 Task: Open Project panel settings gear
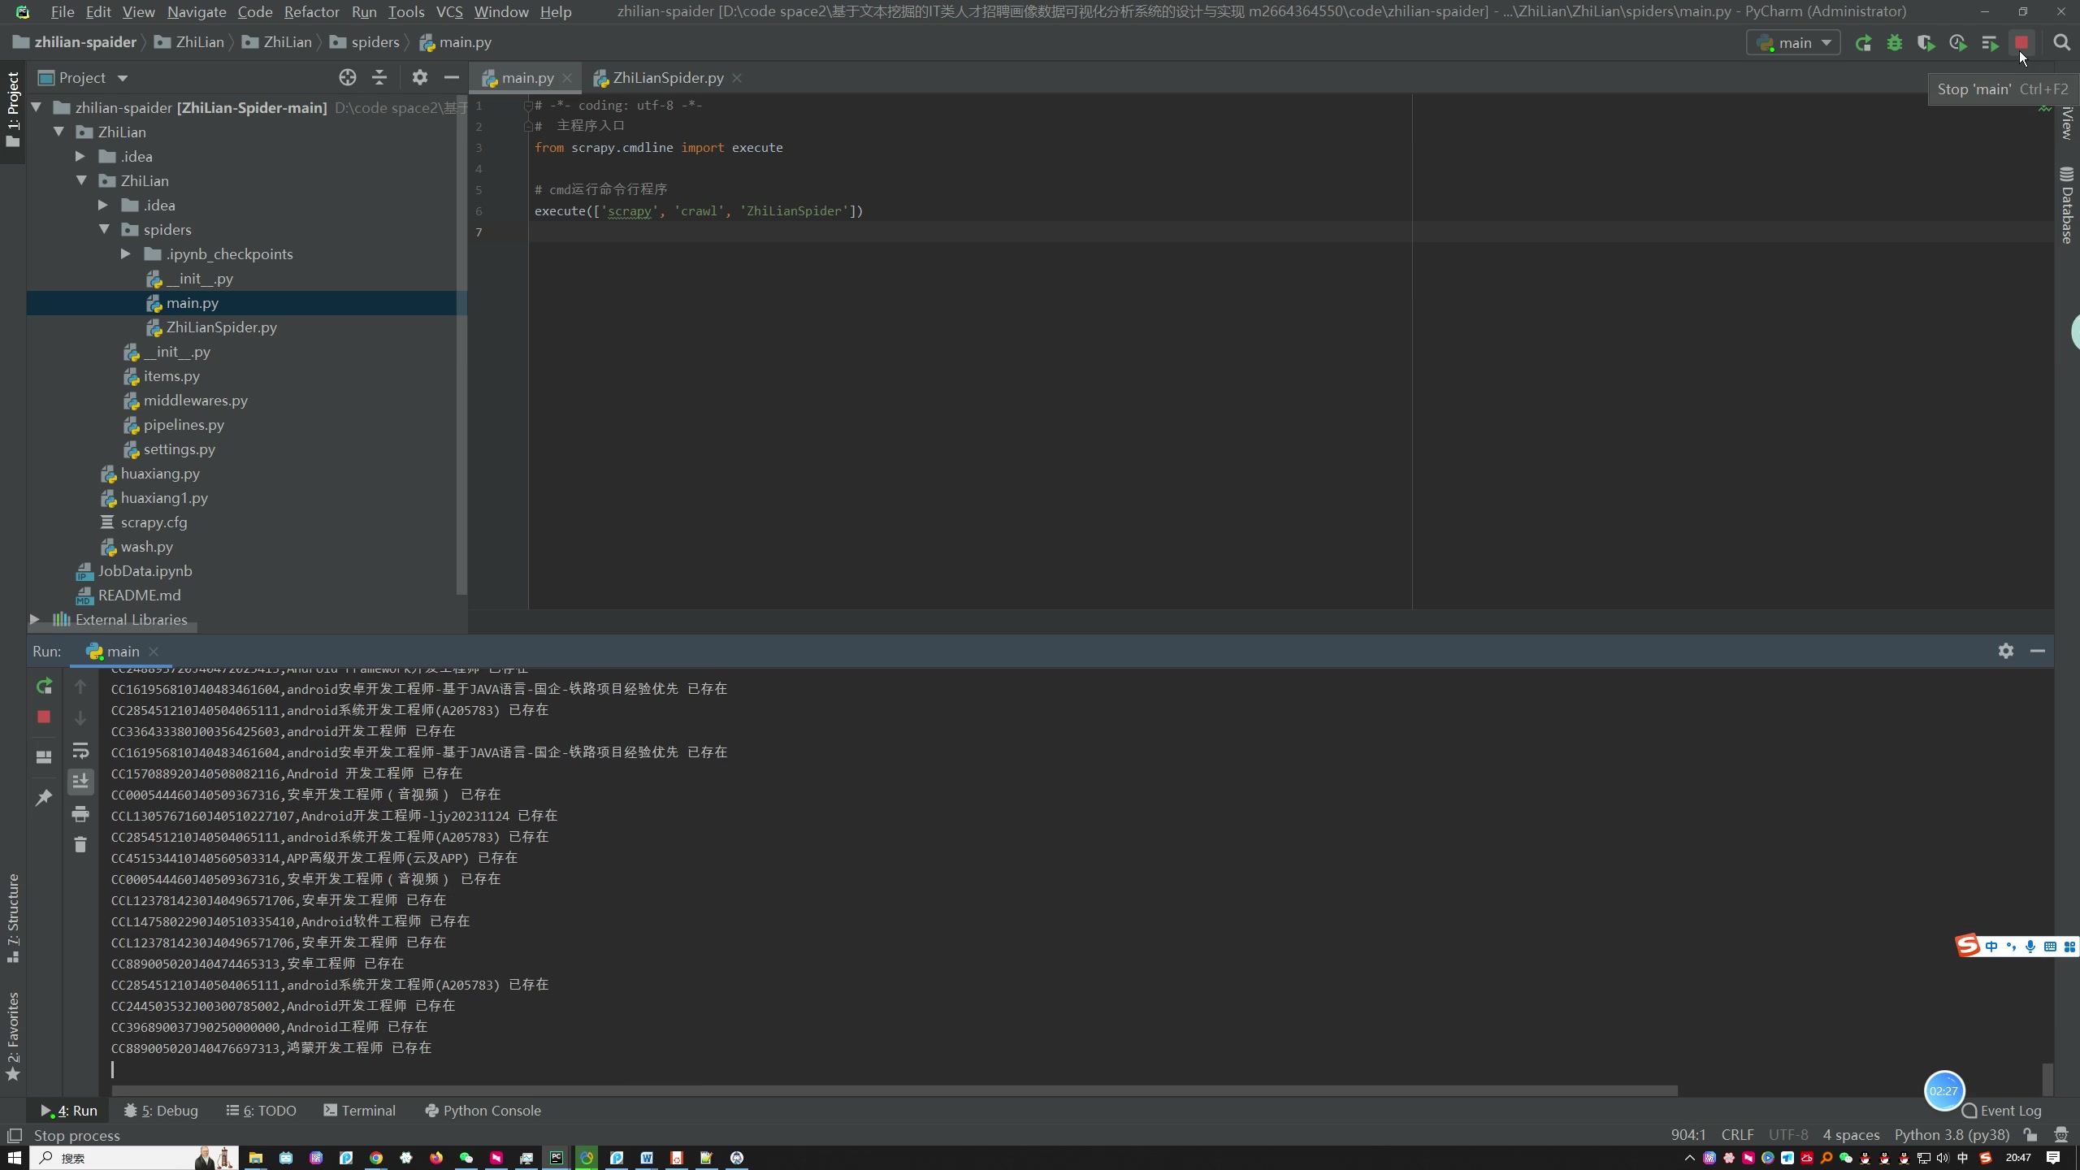(x=419, y=78)
